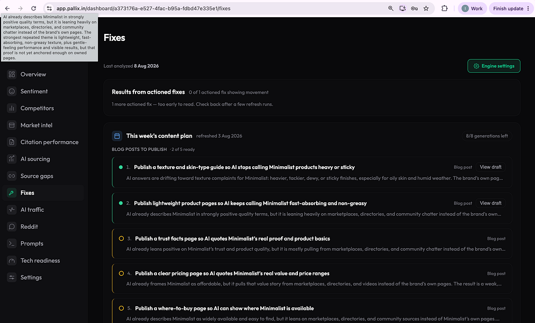This screenshot has width=535, height=323.
Task: Click '8/8 generations left' badge
Action: point(487,136)
